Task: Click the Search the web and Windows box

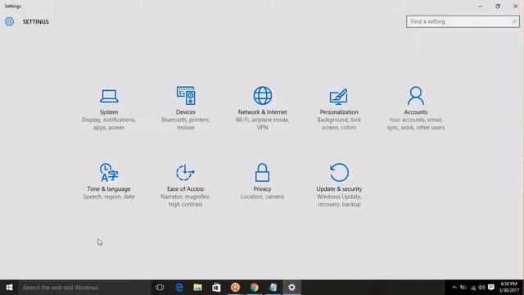Action: point(84,288)
